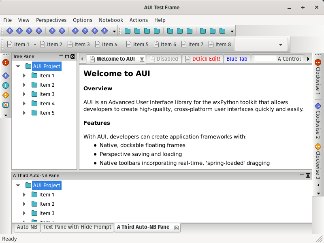324x243 pixels.
Task: Maximize the Tree Pane
Action: coord(67,56)
